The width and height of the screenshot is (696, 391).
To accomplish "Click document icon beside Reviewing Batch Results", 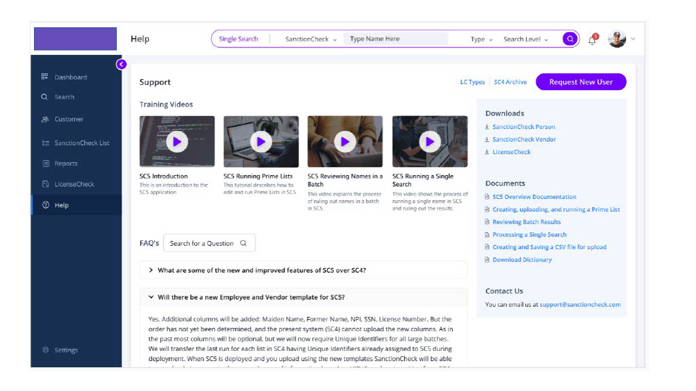I will pos(487,222).
